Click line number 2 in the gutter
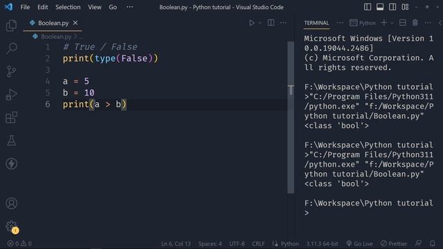 pos(48,58)
